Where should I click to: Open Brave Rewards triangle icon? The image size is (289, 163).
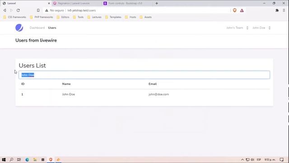[x=242, y=10]
